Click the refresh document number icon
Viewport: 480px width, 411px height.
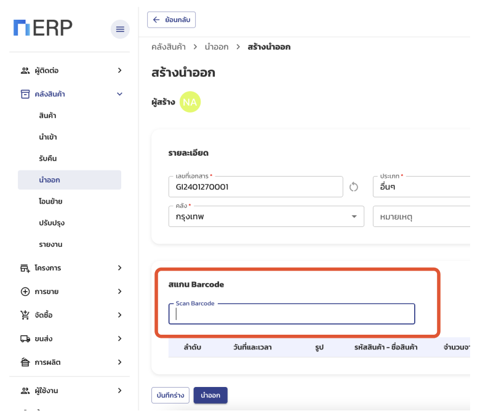(x=354, y=187)
